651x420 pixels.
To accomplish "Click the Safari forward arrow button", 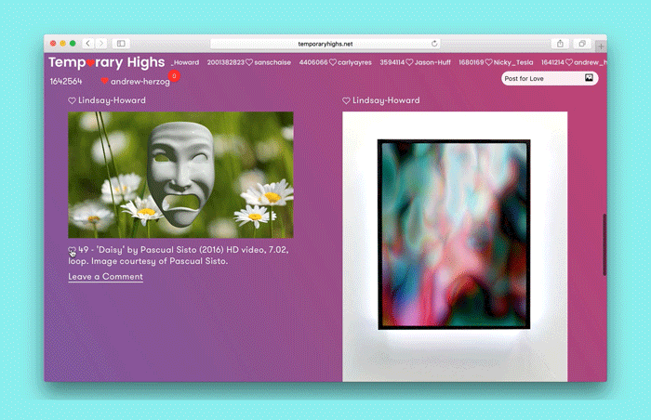I will 100,43.
